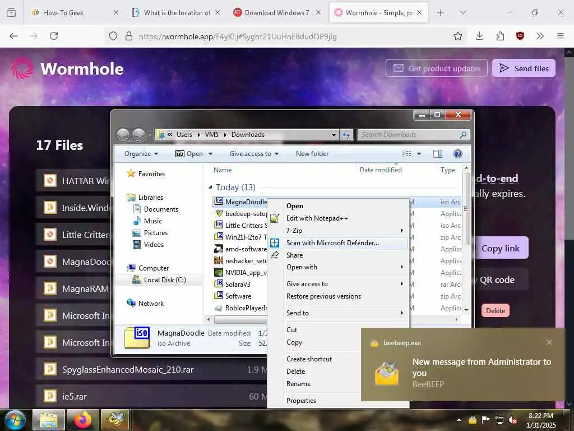Click Get product updates button
Image resolution: width=574 pixels, height=431 pixels.
pyautogui.click(x=436, y=68)
